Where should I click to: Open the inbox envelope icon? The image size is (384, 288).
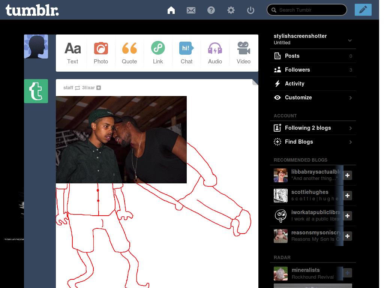(191, 10)
